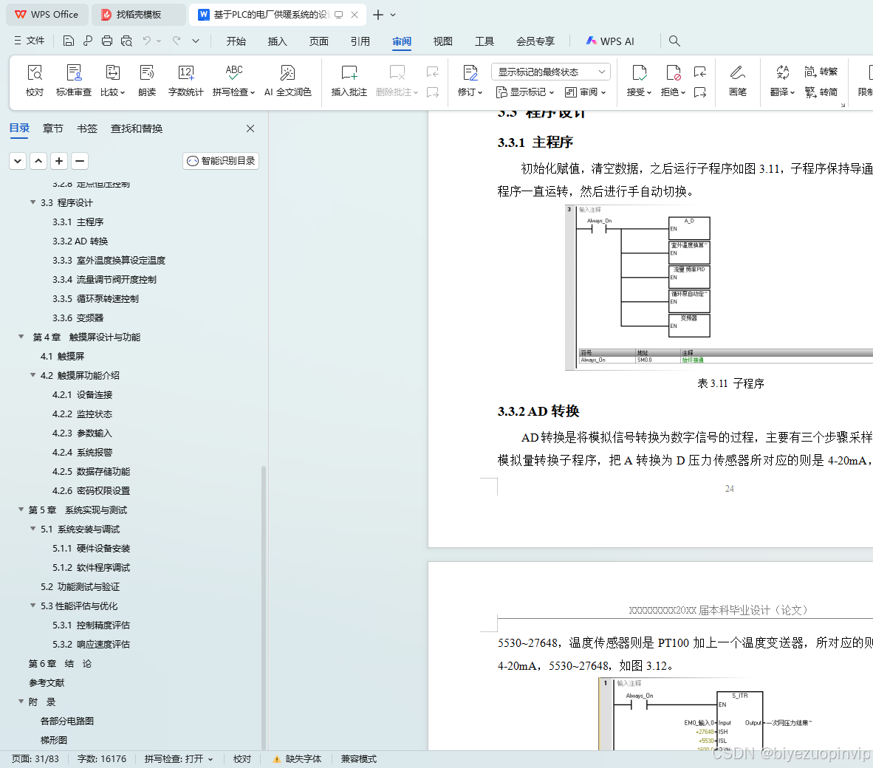Collapse 第 4 章 触摸屏设计与功能 node

point(21,337)
